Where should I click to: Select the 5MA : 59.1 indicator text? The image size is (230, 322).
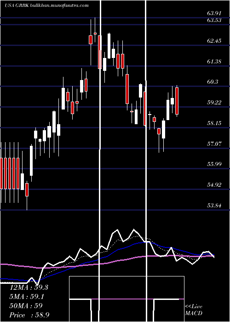click(27, 297)
